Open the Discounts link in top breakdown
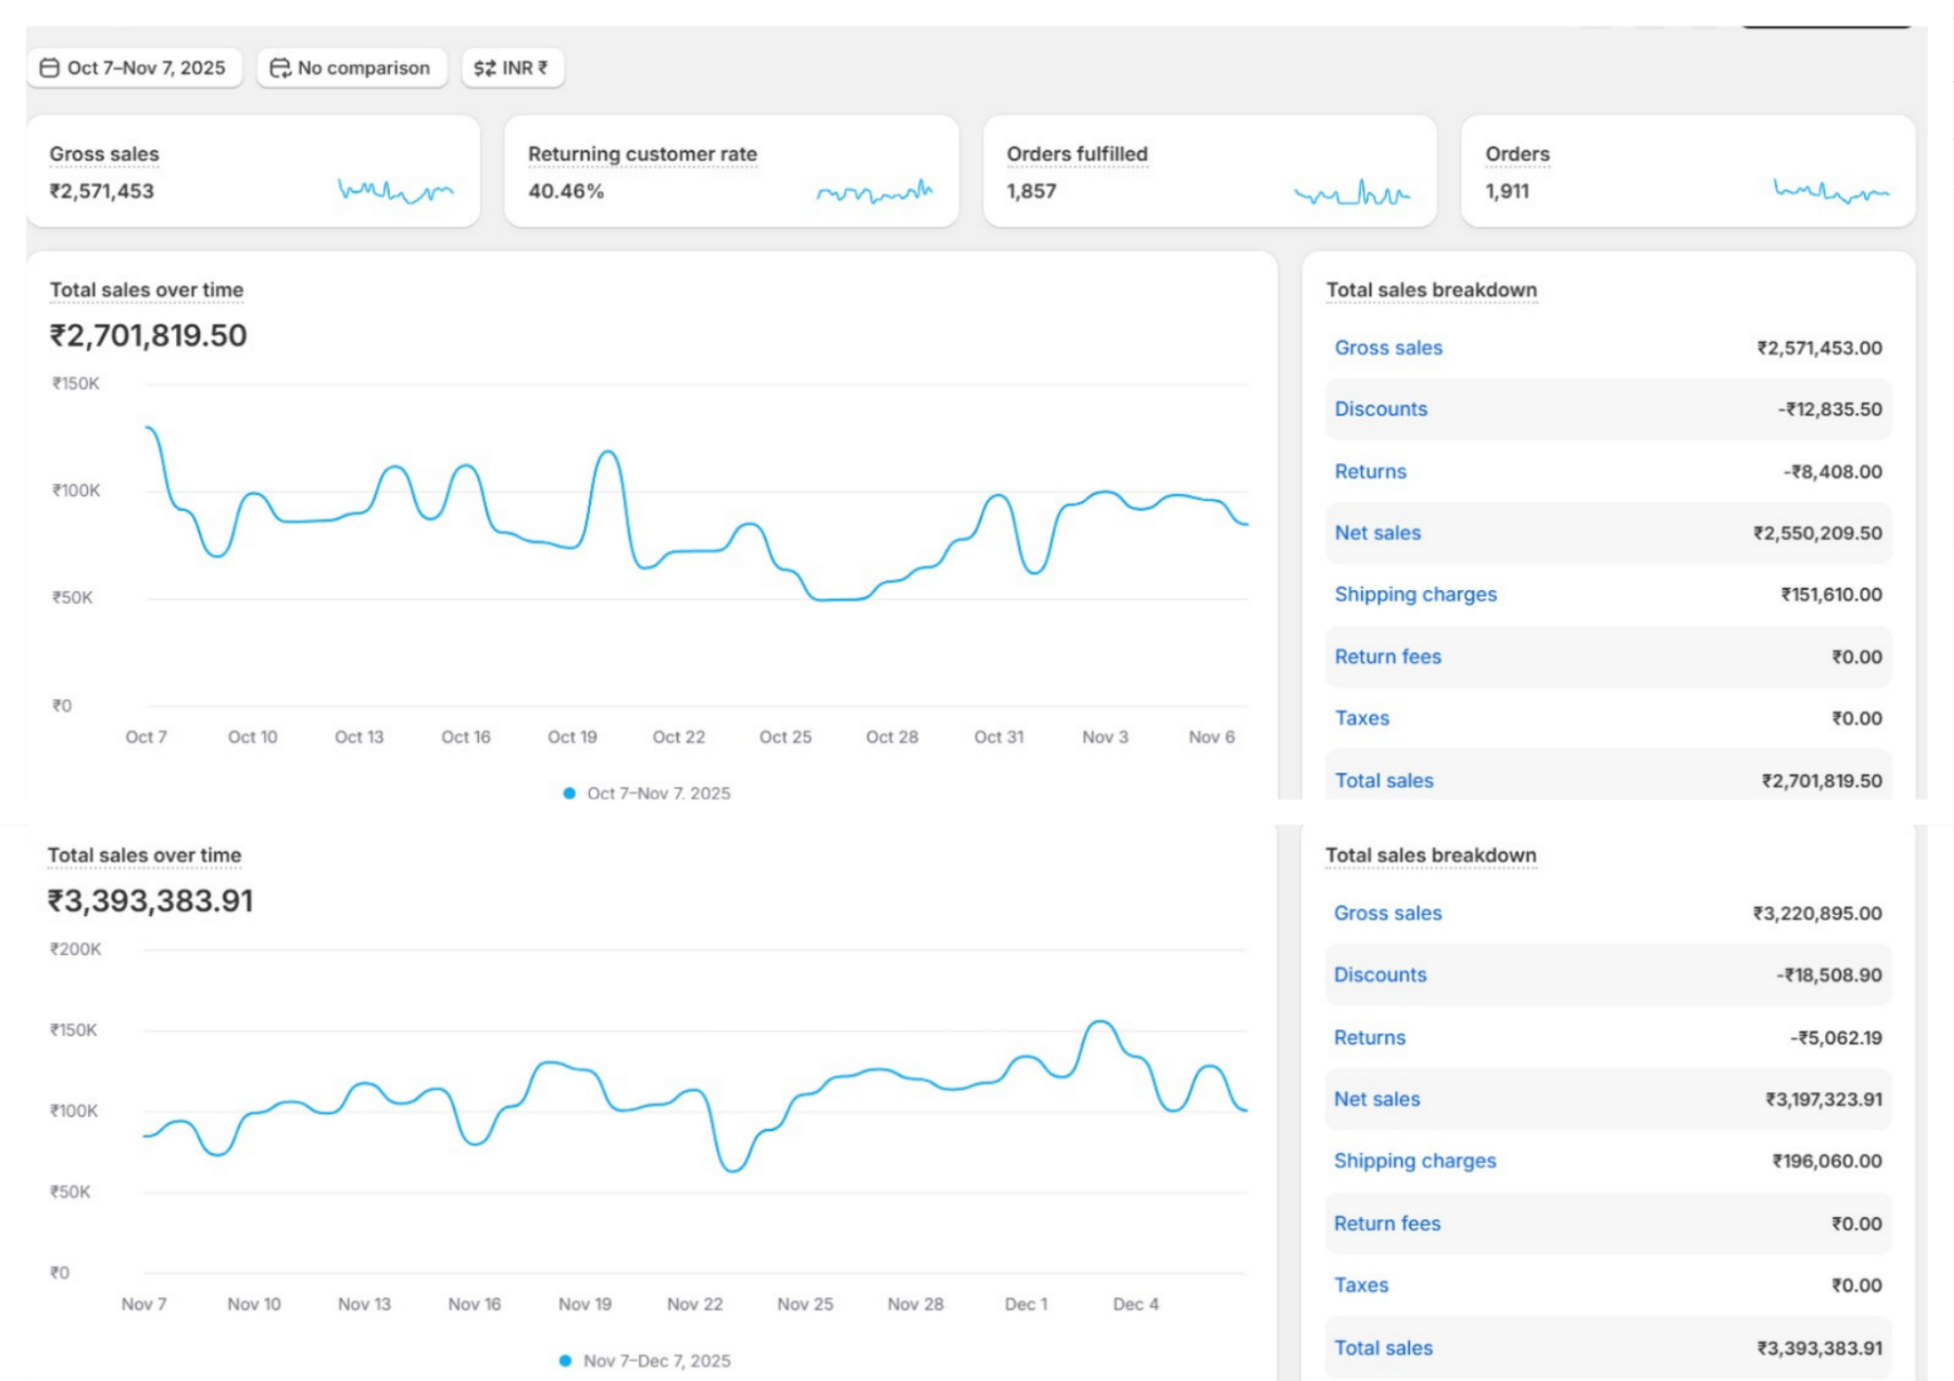Screen dimensions: 1954x1381 (x=1381, y=409)
